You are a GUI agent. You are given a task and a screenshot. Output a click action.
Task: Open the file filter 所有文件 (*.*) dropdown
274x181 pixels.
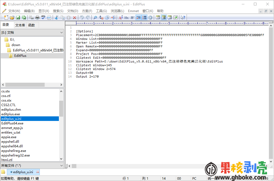[x=32, y=165]
